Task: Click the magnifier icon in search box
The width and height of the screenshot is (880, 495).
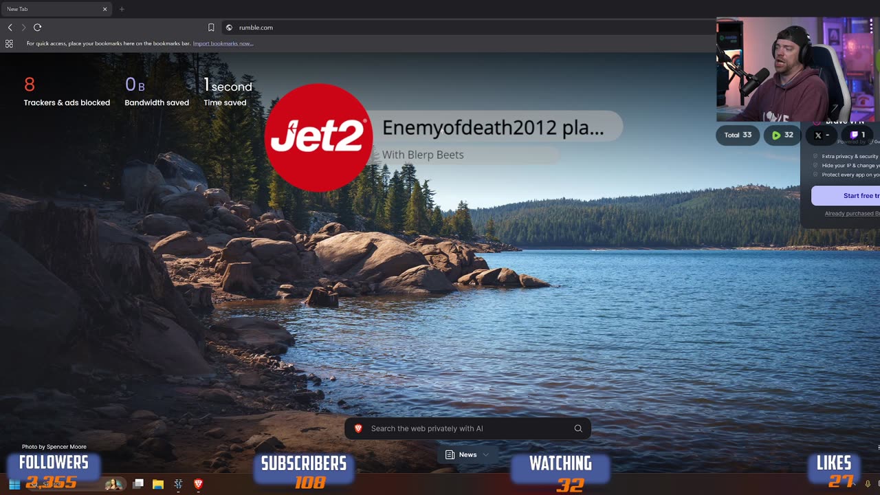Action: (578, 428)
